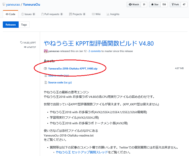This screenshot has height=156, width=189.
Task: Open the Projects tab
Action: tap(77, 14)
